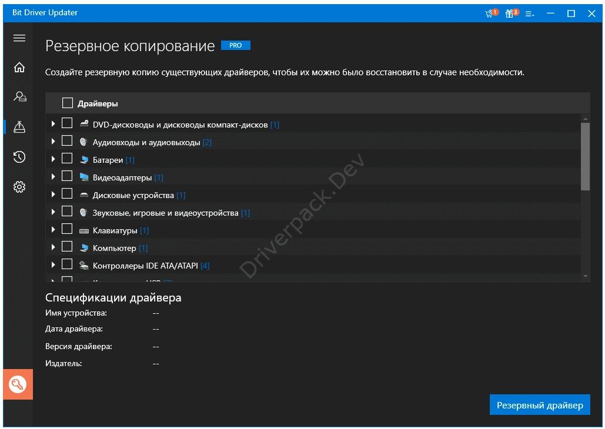
Task: Click the Компьютер device icon
Action: [x=84, y=247]
